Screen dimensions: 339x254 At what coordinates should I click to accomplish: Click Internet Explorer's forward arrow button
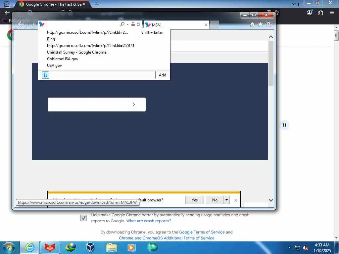[x=32, y=24]
